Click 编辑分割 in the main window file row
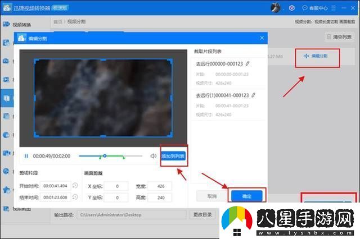Screen dimensions: 360x239 pos(316,56)
